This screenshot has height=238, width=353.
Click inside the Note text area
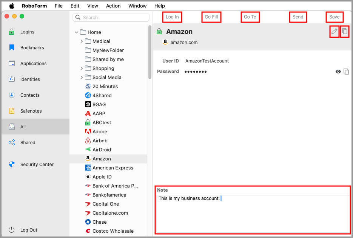click(253, 214)
